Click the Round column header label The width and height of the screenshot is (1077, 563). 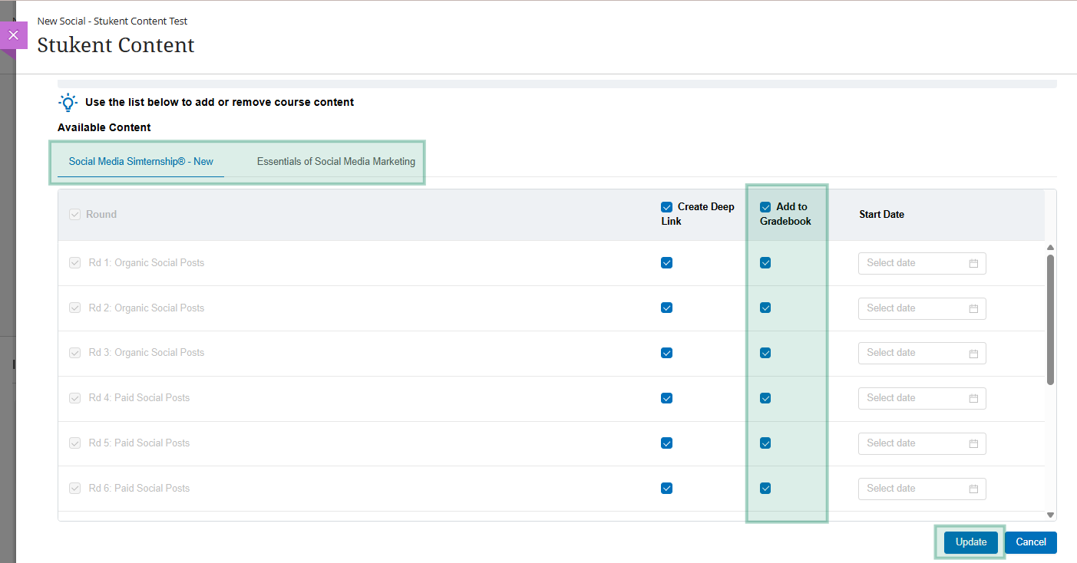pyautogui.click(x=101, y=215)
